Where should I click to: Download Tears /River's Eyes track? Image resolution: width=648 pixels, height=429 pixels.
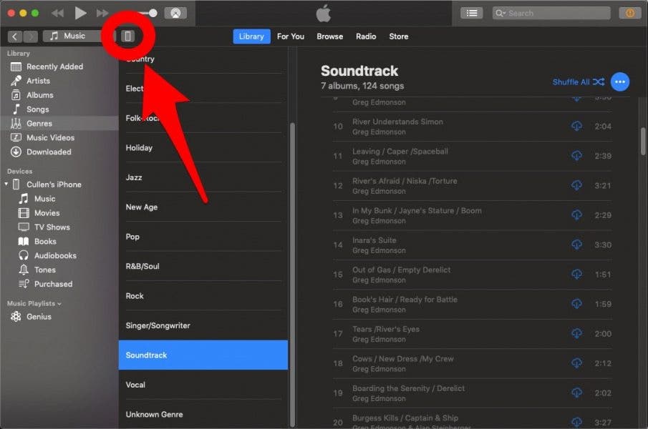(576, 333)
